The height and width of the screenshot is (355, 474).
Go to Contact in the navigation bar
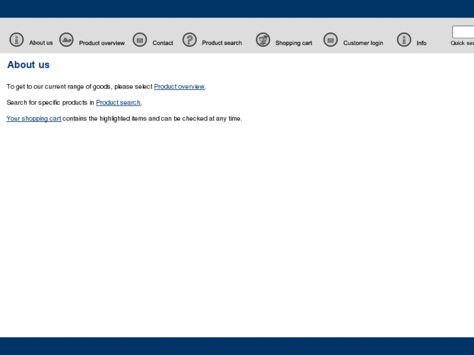(x=162, y=43)
